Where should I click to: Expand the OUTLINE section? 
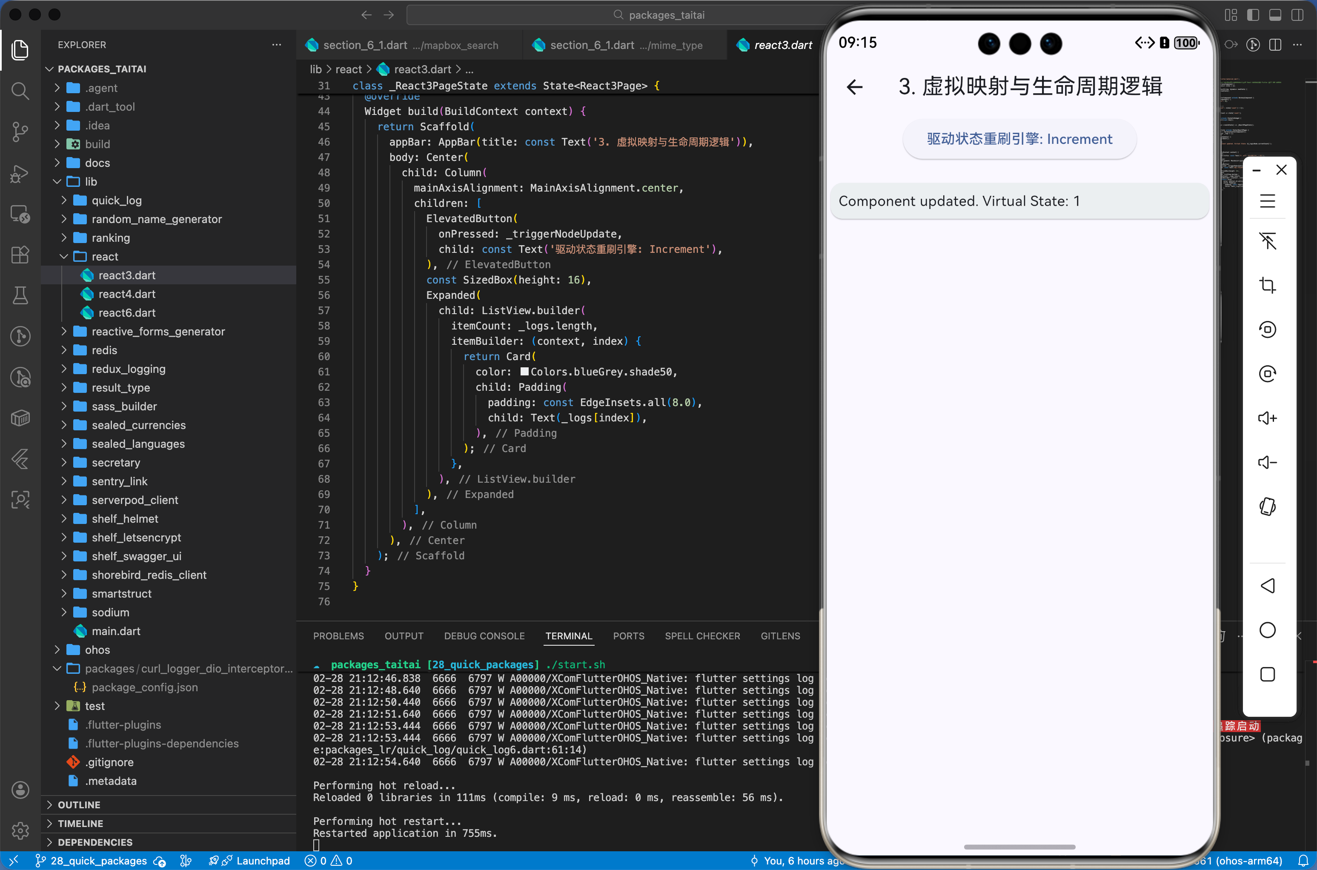click(x=79, y=804)
